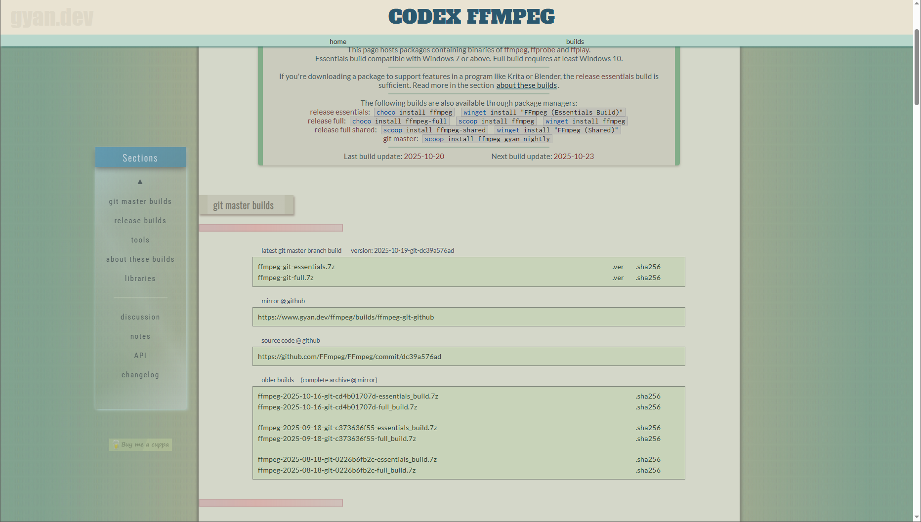The height and width of the screenshot is (522, 921).
Task: Click the 'scoop install ffmpeg-shared' command
Action: coord(434,130)
